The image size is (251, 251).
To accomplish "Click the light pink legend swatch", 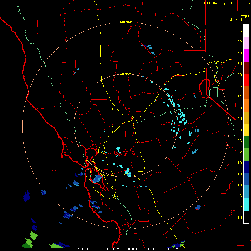I will [x=246, y=43].
